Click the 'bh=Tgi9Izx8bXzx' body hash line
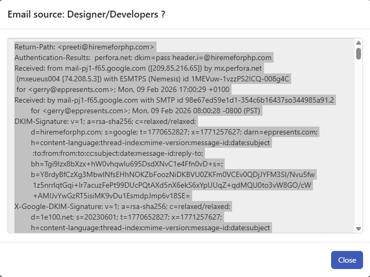 point(119,164)
